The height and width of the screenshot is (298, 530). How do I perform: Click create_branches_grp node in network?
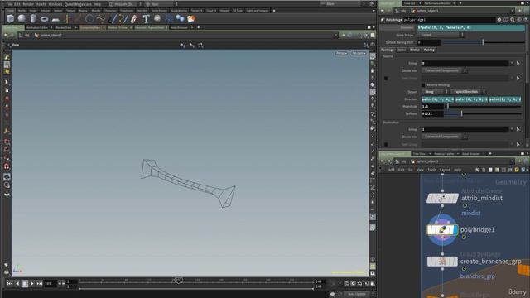click(x=442, y=262)
